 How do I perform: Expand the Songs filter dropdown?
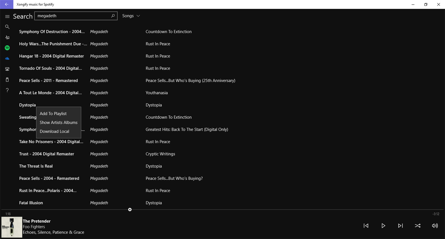point(131,16)
